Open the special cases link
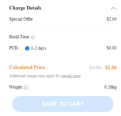The height and width of the screenshot is (116, 121). [x=71, y=76]
